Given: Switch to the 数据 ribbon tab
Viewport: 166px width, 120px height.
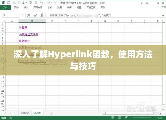Looking at the screenshot, I should (59, 7).
